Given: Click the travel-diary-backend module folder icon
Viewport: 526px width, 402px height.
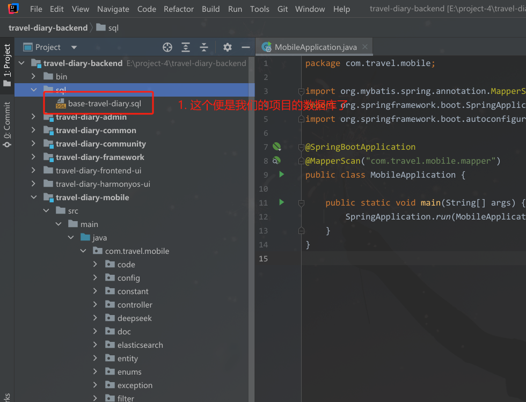Looking at the screenshot, I should pos(36,63).
